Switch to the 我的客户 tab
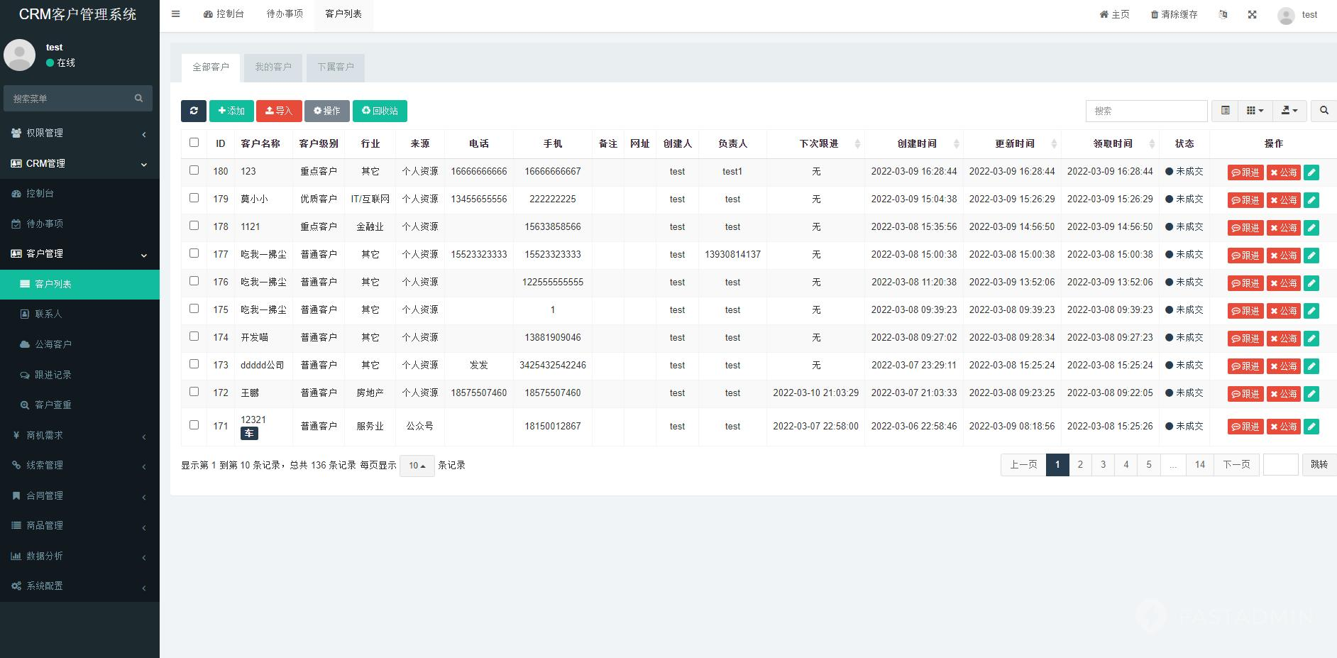The height and width of the screenshot is (658, 1337). (x=273, y=67)
